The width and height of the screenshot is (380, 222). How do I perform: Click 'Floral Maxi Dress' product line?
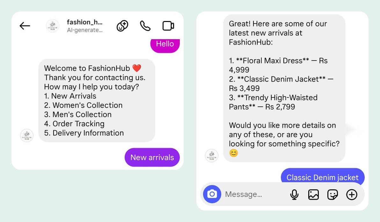(278, 65)
